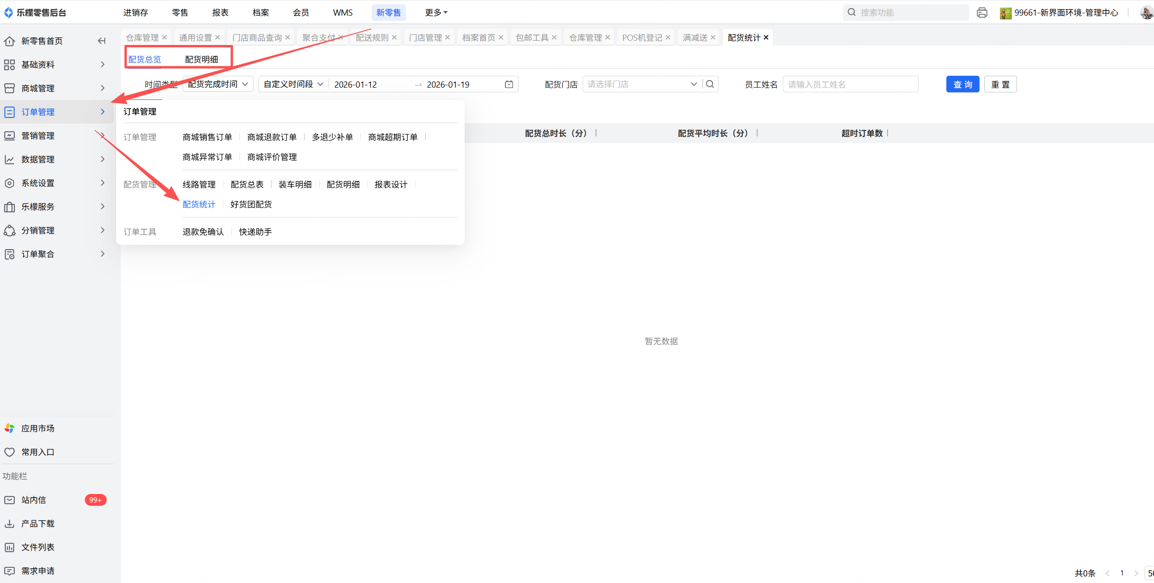Switch to the 配货明细 tab
Image resolution: width=1154 pixels, height=583 pixels.
click(201, 59)
